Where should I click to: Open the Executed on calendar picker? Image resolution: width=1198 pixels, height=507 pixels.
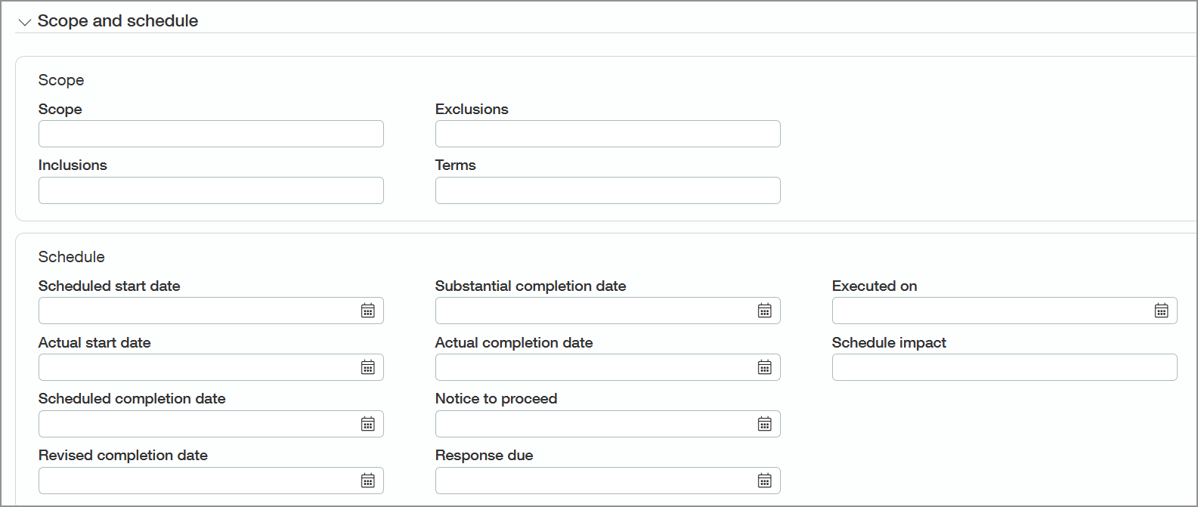click(x=1162, y=310)
